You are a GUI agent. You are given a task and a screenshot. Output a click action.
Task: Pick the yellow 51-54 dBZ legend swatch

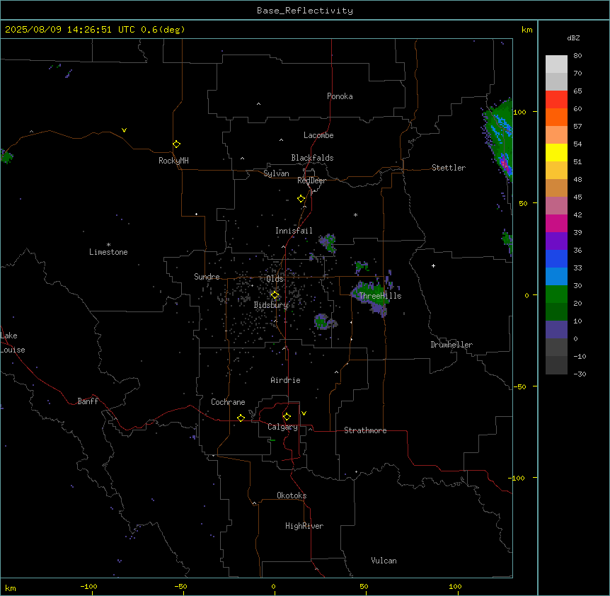click(x=556, y=152)
